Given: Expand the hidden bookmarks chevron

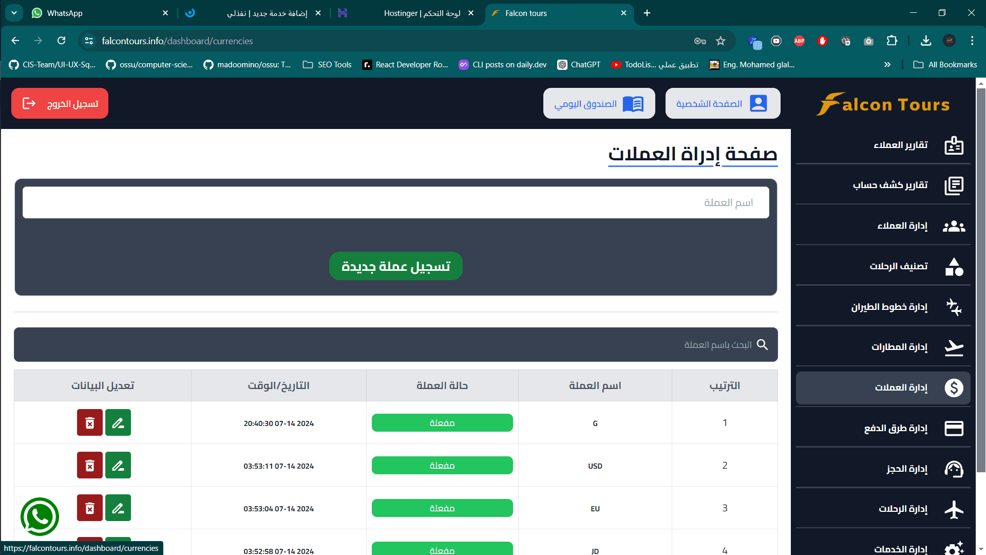Looking at the screenshot, I should click(x=887, y=65).
